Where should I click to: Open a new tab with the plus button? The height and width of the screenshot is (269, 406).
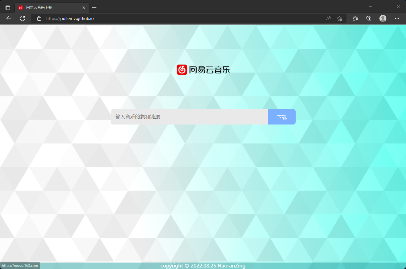point(94,7)
